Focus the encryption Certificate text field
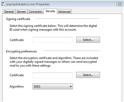 [53, 75]
